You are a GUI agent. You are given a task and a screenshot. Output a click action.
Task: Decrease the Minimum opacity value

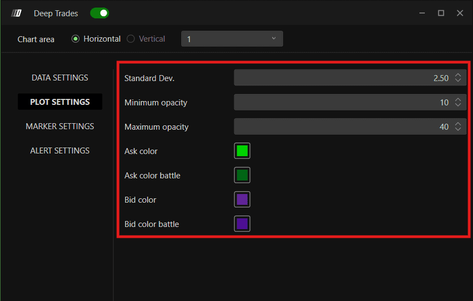458,105
